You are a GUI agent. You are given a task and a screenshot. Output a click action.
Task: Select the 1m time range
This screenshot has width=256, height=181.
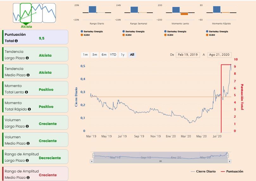[x=85, y=55]
